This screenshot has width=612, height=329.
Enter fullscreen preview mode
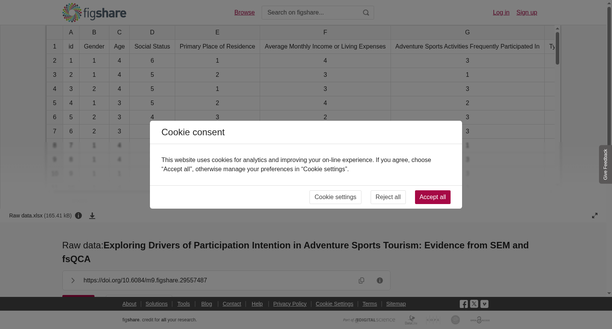(595, 216)
